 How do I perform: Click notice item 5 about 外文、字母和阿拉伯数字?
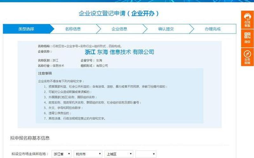63,108
